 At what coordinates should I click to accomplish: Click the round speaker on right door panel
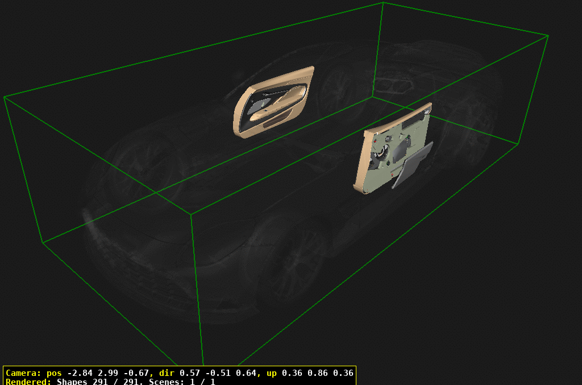point(381,154)
